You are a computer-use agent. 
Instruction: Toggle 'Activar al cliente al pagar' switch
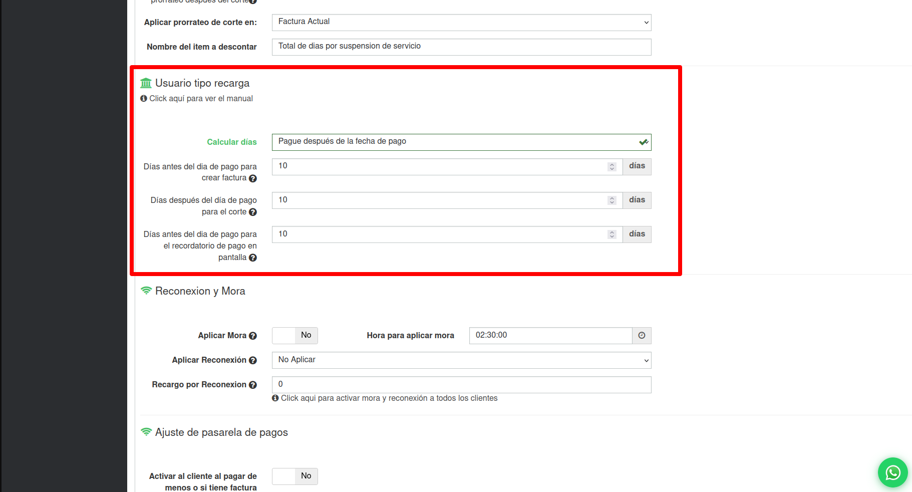(x=295, y=476)
